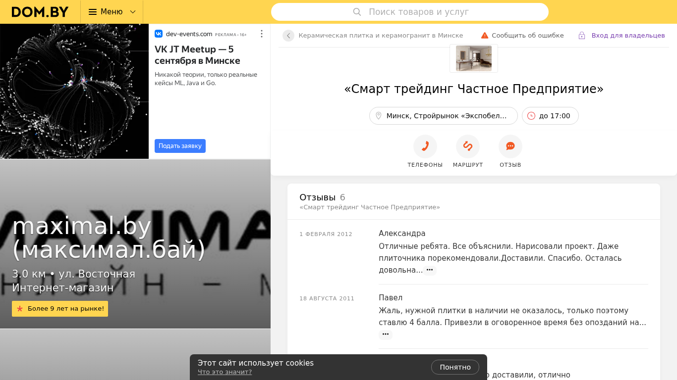Click the Реклама 16+ ad label
This screenshot has height=380, width=677.
[231, 35]
